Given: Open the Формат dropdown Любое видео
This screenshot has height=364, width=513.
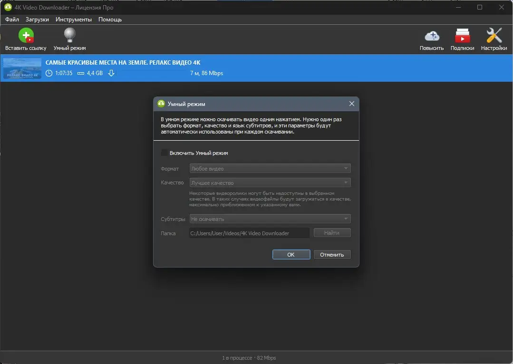Looking at the screenshot, I should (x=270, y=168).
